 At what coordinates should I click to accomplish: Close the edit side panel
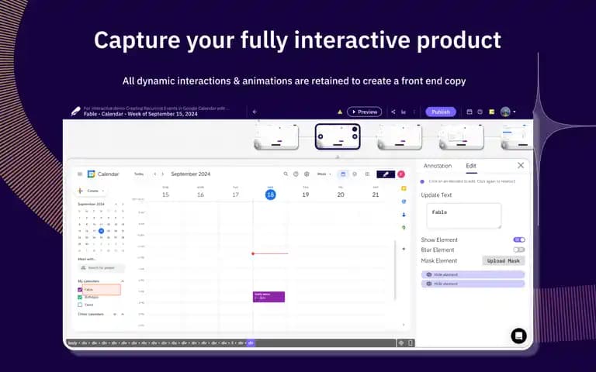point(521,165)
